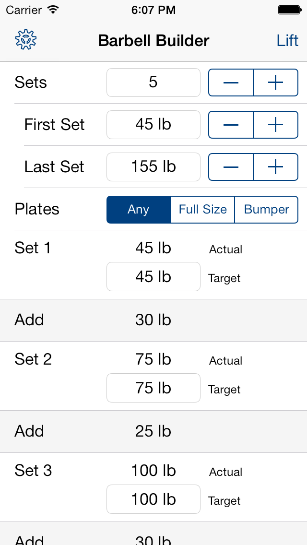This screenshot has height=545, width=307.
Task: Edit the Sets value field showing 5
Action: (x=153, y=83)
